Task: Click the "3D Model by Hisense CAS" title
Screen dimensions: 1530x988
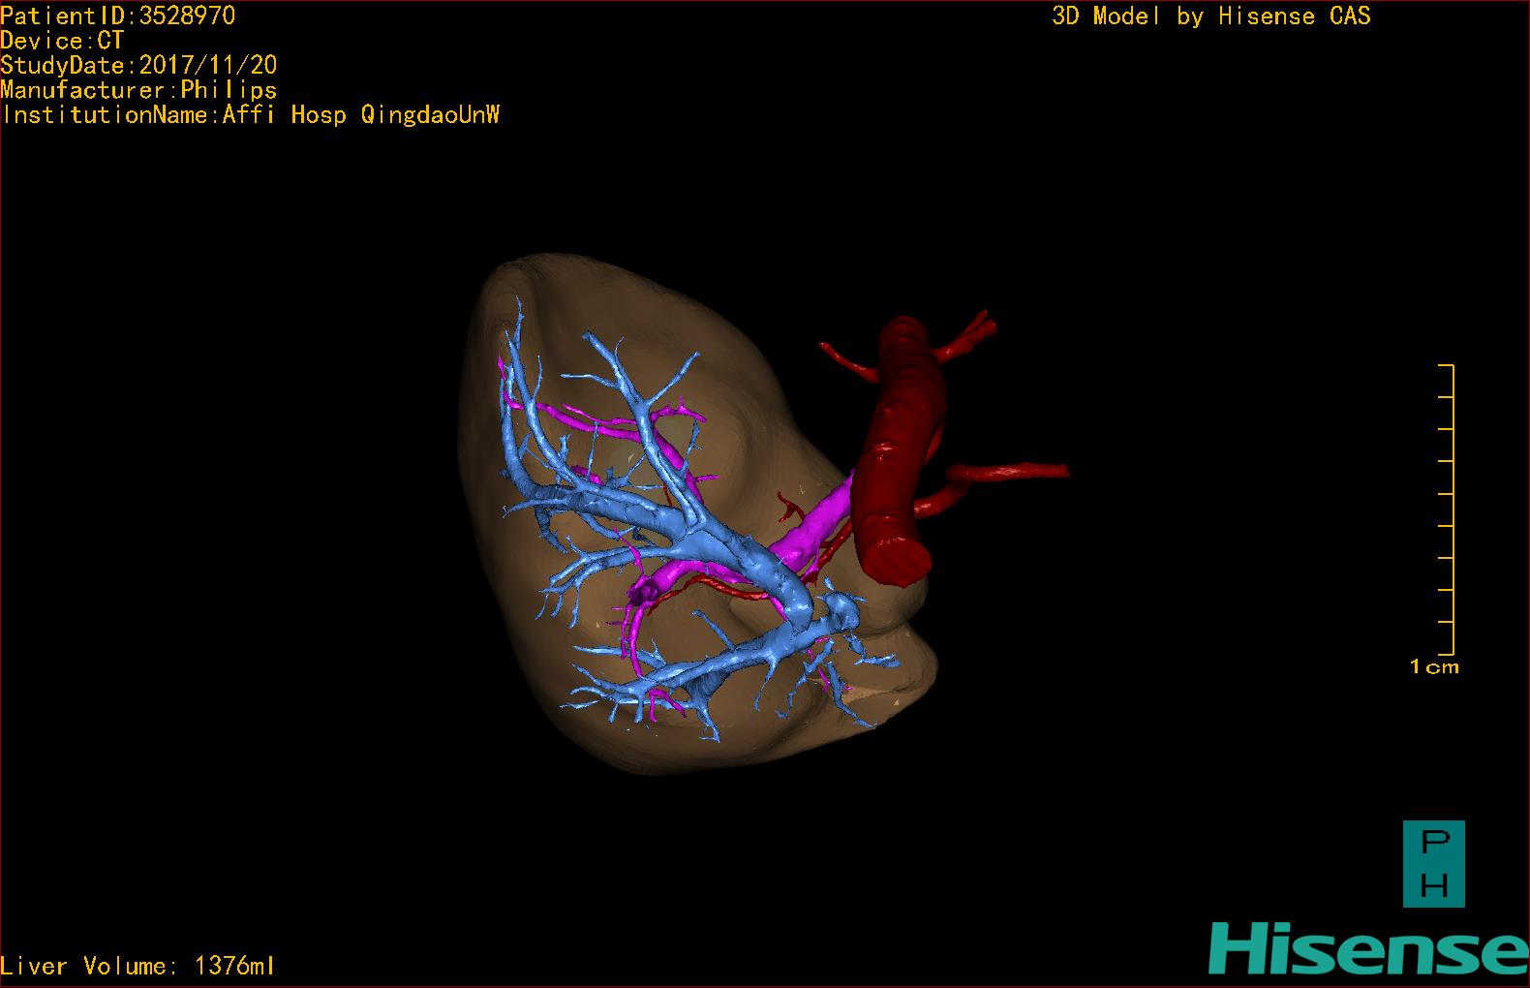Action: [1210, 16]
